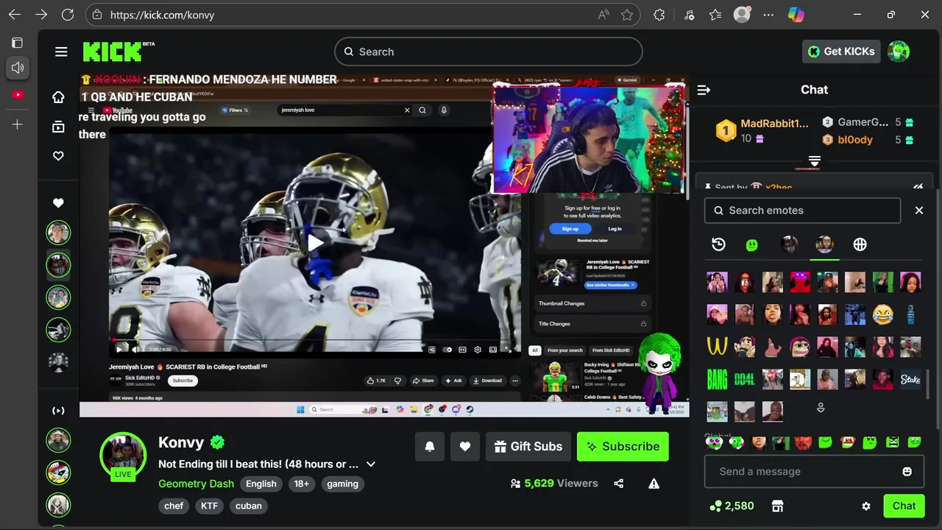
Task: Click Konvy's live profile avatar
Action: pyautogui.click(x=123, y=455)
